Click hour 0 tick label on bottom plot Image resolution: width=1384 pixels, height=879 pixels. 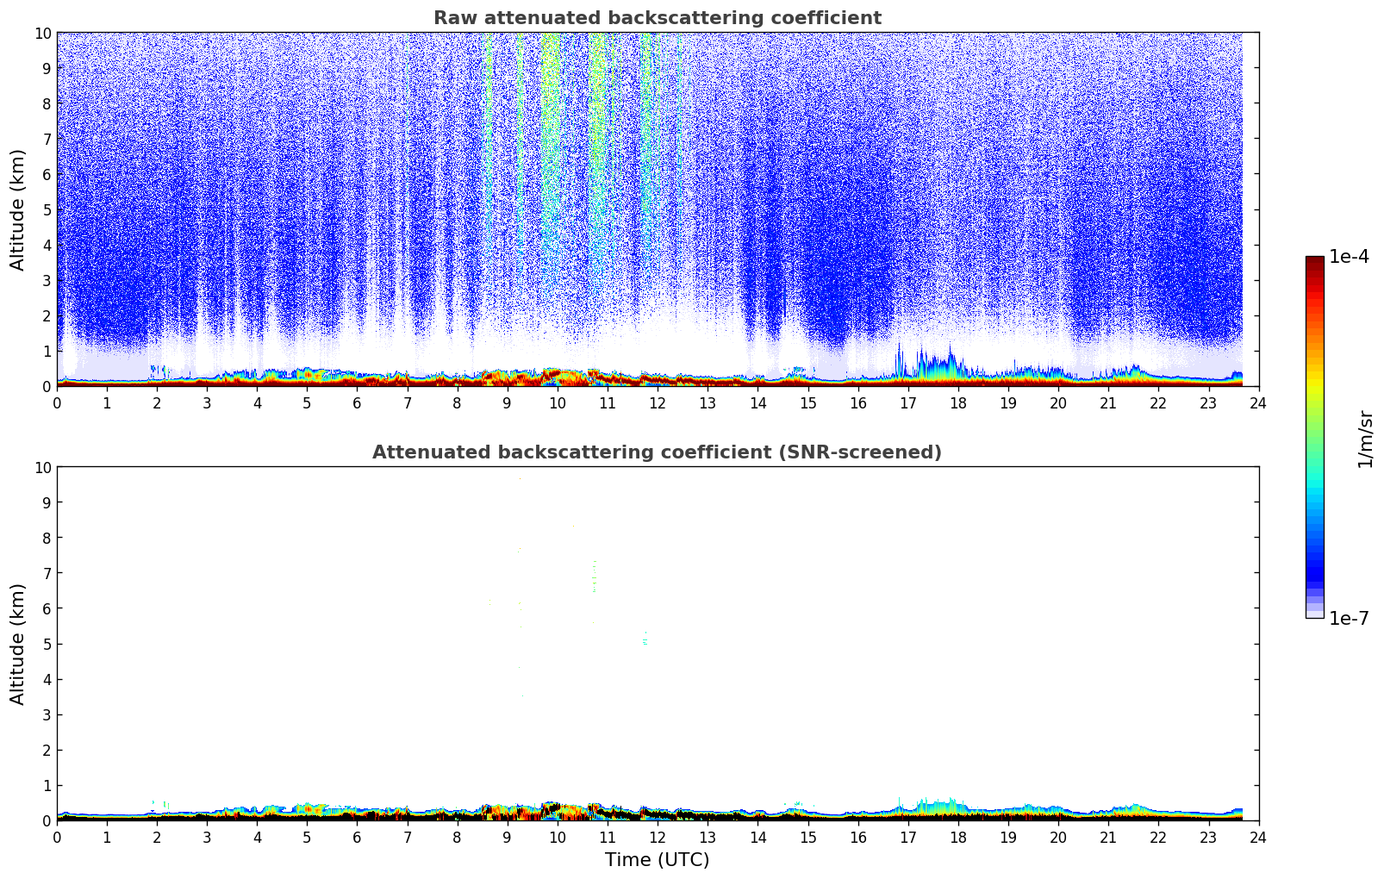coord(58,838)
